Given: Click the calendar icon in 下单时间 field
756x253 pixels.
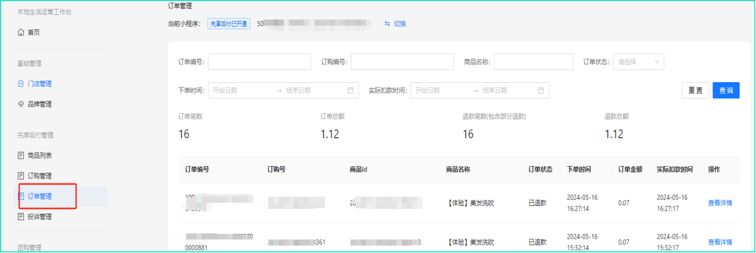Looking at the screenshot, I should tap(350, 90).
